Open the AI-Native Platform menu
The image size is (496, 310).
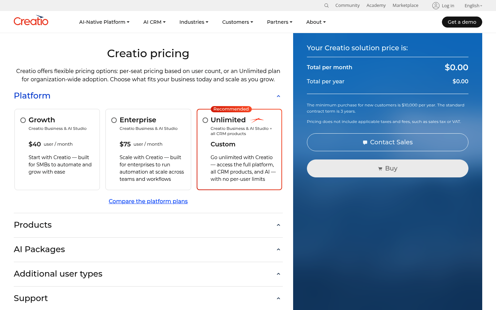point(104,22)
